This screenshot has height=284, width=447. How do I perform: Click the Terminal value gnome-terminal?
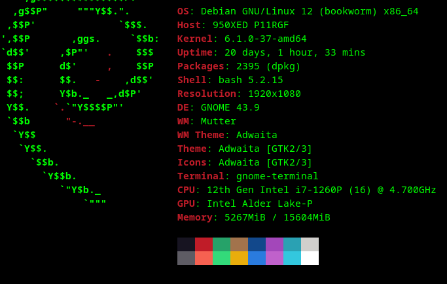click(x=277, y=176)
